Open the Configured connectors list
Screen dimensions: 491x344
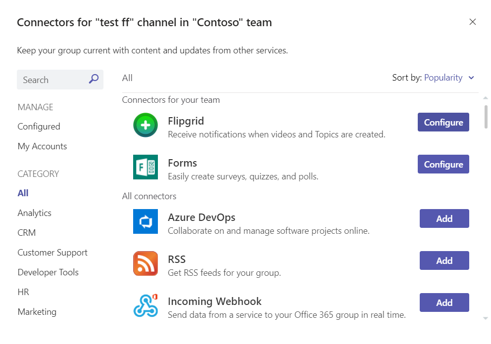point(39,127)
